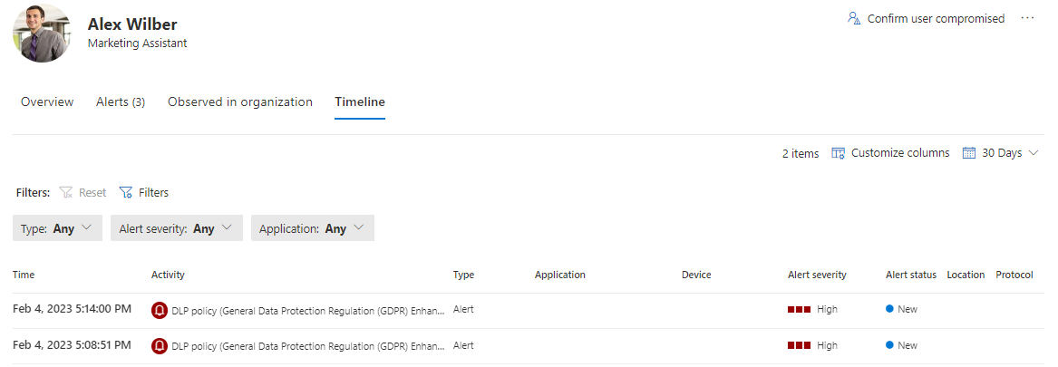This screenshot has width=1058, height=367.
Task: Open the 5:08:51 PM DLP policy alert
Action: pos(307,345)
